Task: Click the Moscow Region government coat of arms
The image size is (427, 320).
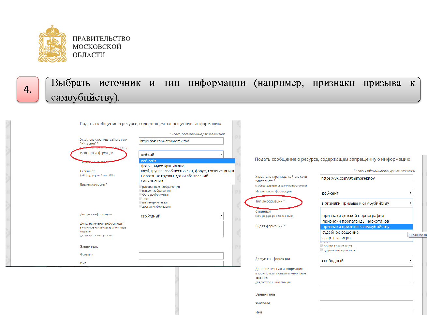Action: tap(52, 44)
